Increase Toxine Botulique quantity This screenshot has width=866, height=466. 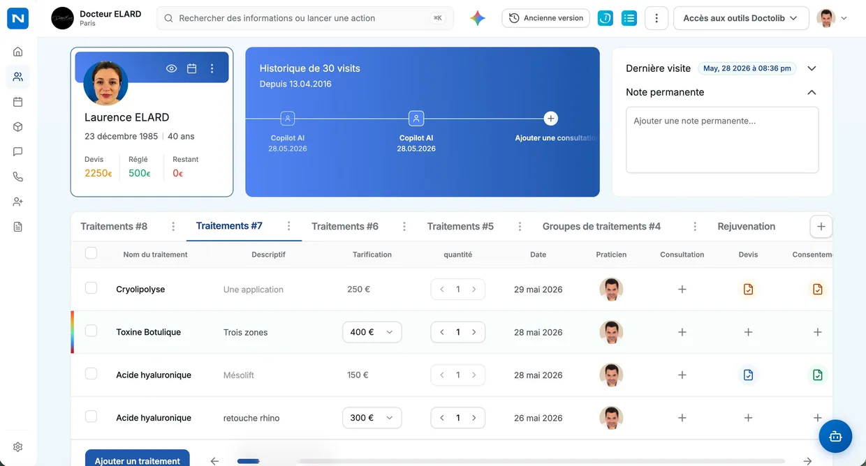474,332
